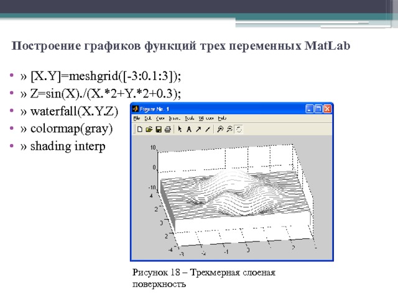The width and height of the screenshot is (398, 298).
Task: Click the Open File folder icon
Action: [149, 129]
